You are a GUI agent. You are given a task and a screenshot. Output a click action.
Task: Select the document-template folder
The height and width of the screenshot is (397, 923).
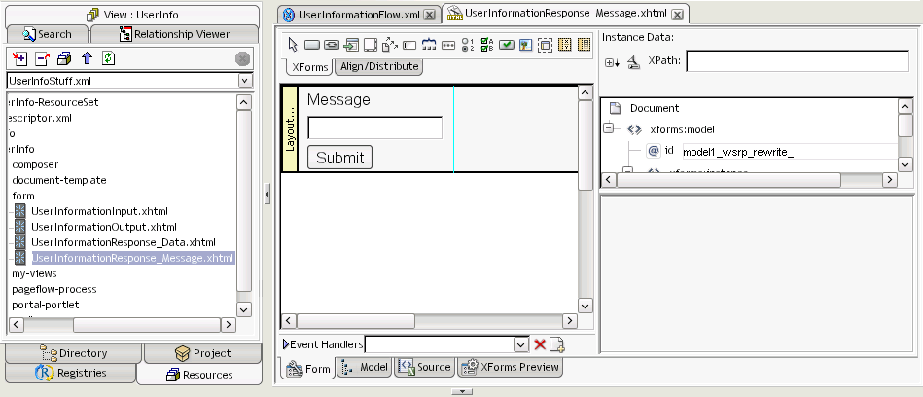[x=59, y=180]
